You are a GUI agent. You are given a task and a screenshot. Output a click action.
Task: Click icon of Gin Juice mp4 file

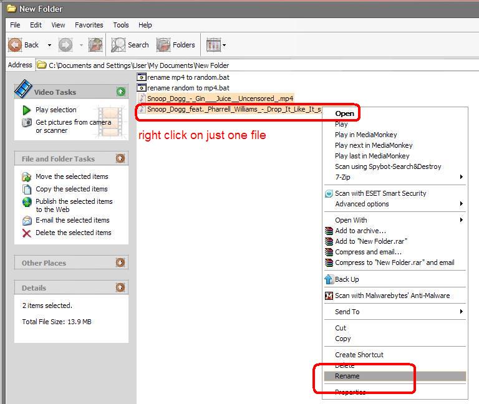click(x=142, y=98)
